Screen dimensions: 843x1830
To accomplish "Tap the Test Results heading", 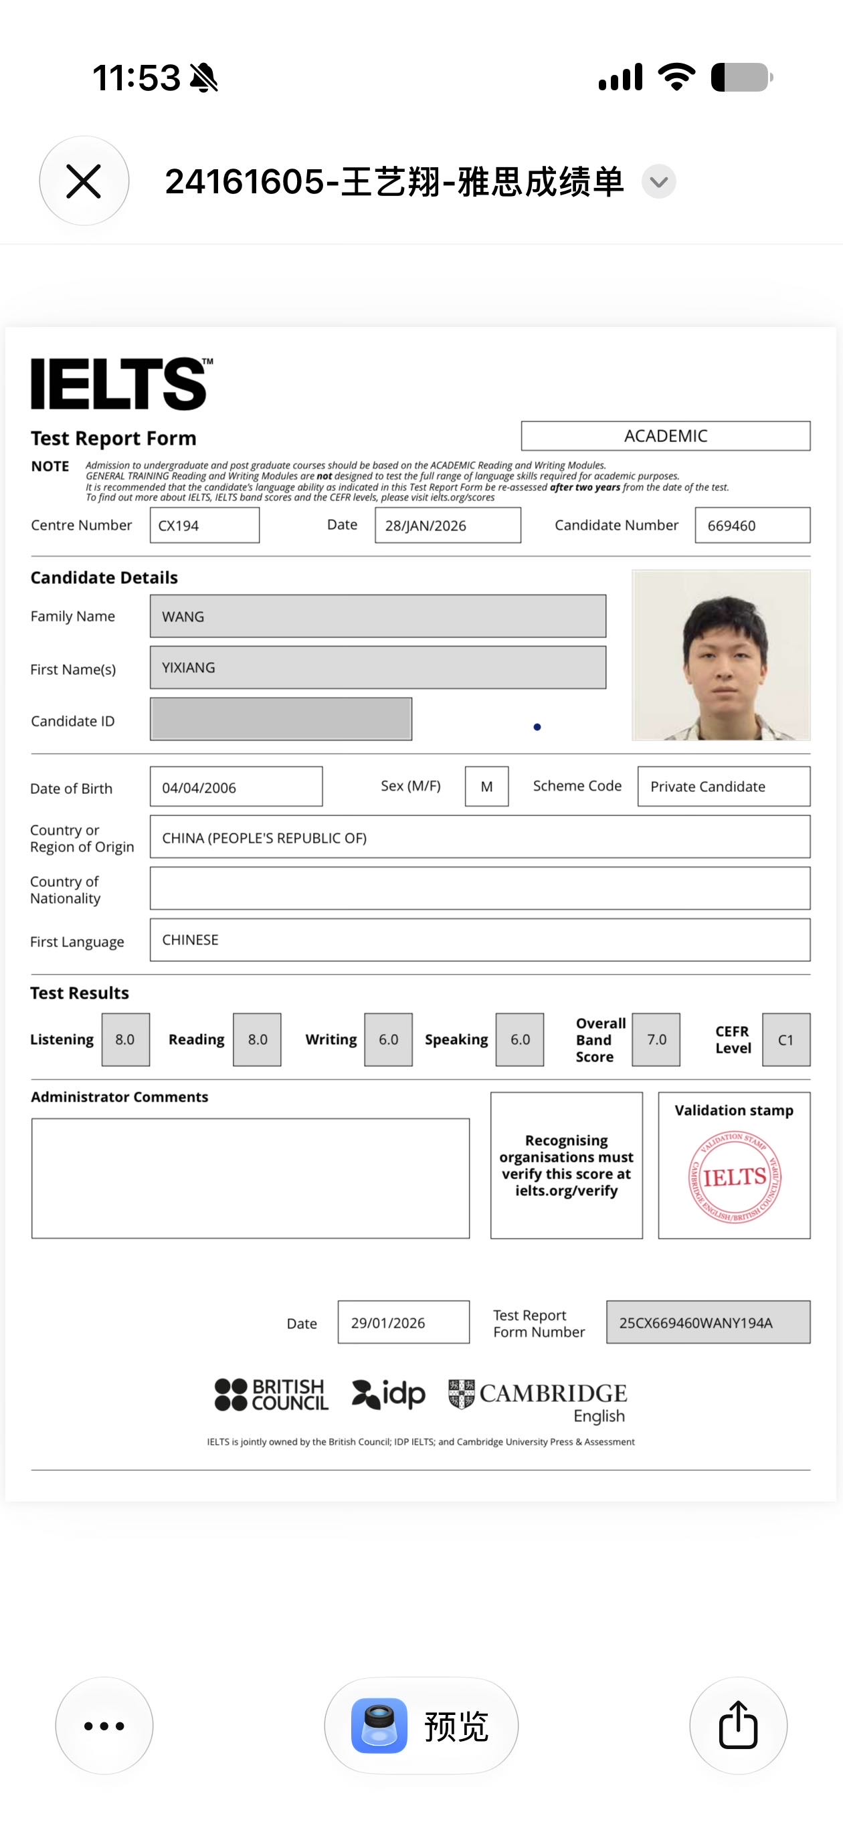I will pos(80,993).
